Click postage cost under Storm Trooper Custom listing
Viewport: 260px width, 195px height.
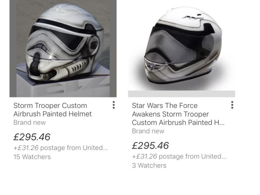[x=61, y=147]
